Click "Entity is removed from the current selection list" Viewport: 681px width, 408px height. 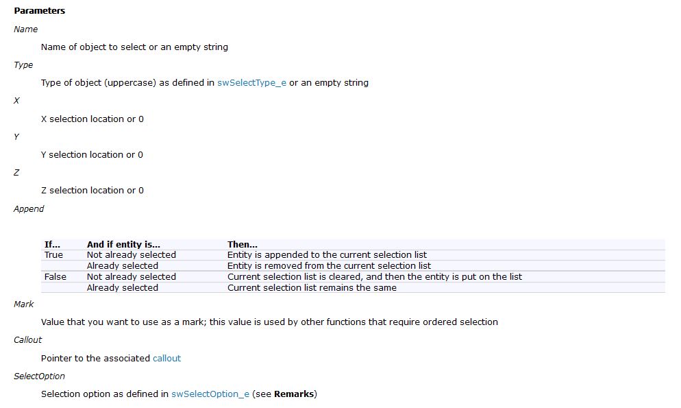click(329, 266)
